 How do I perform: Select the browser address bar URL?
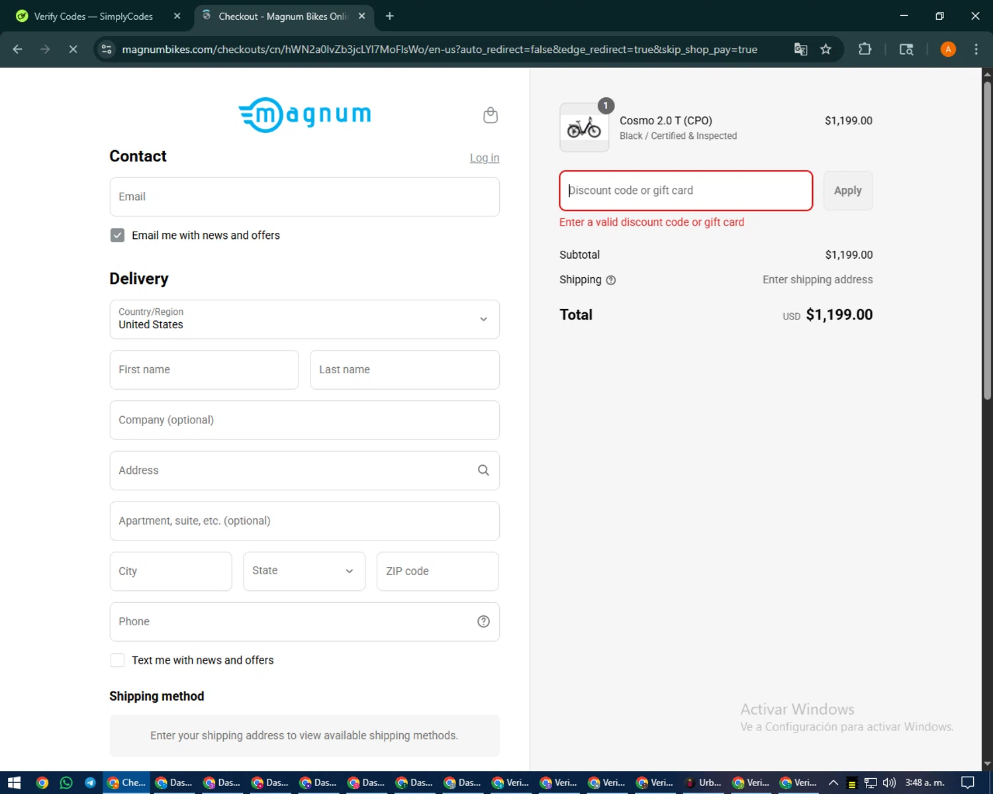coord(440,49)
